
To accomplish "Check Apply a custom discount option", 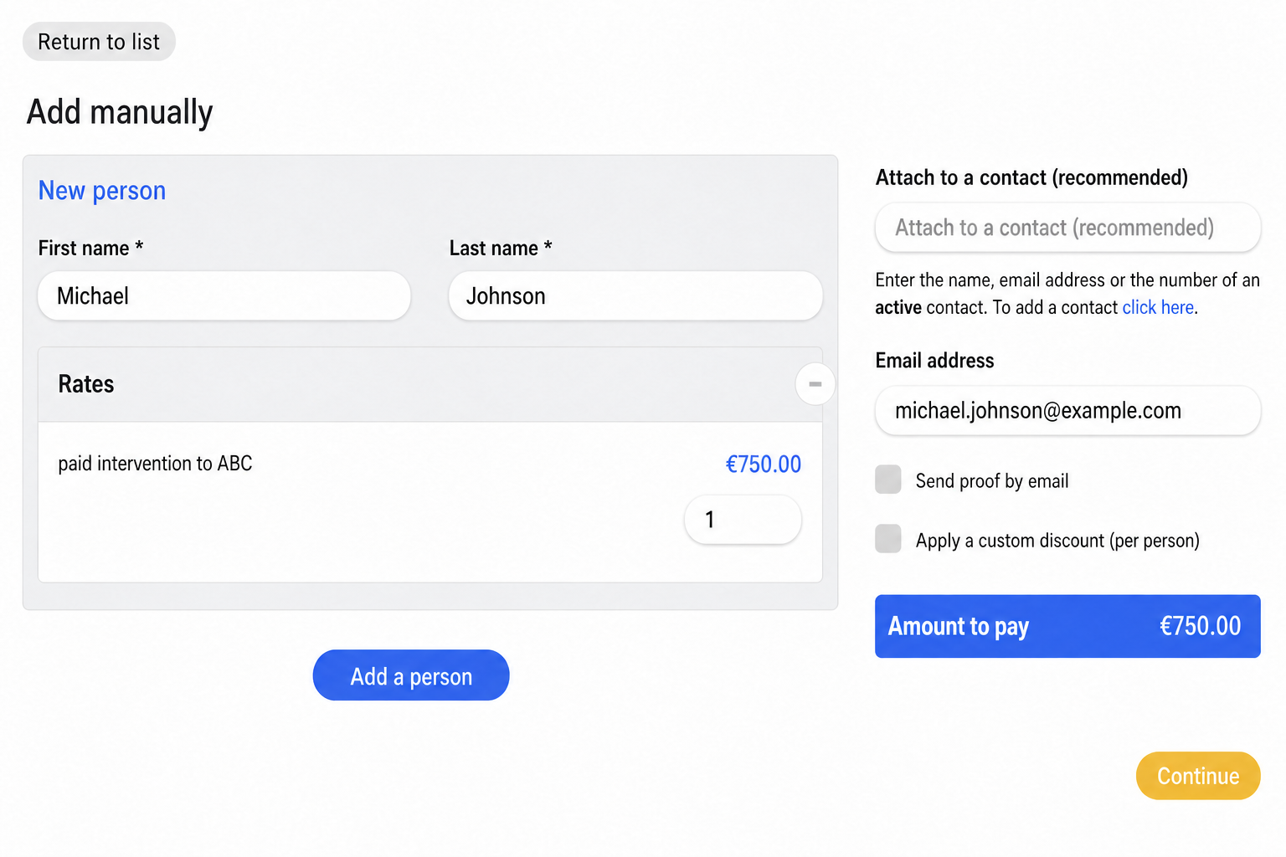I will [x=888, y=539].
